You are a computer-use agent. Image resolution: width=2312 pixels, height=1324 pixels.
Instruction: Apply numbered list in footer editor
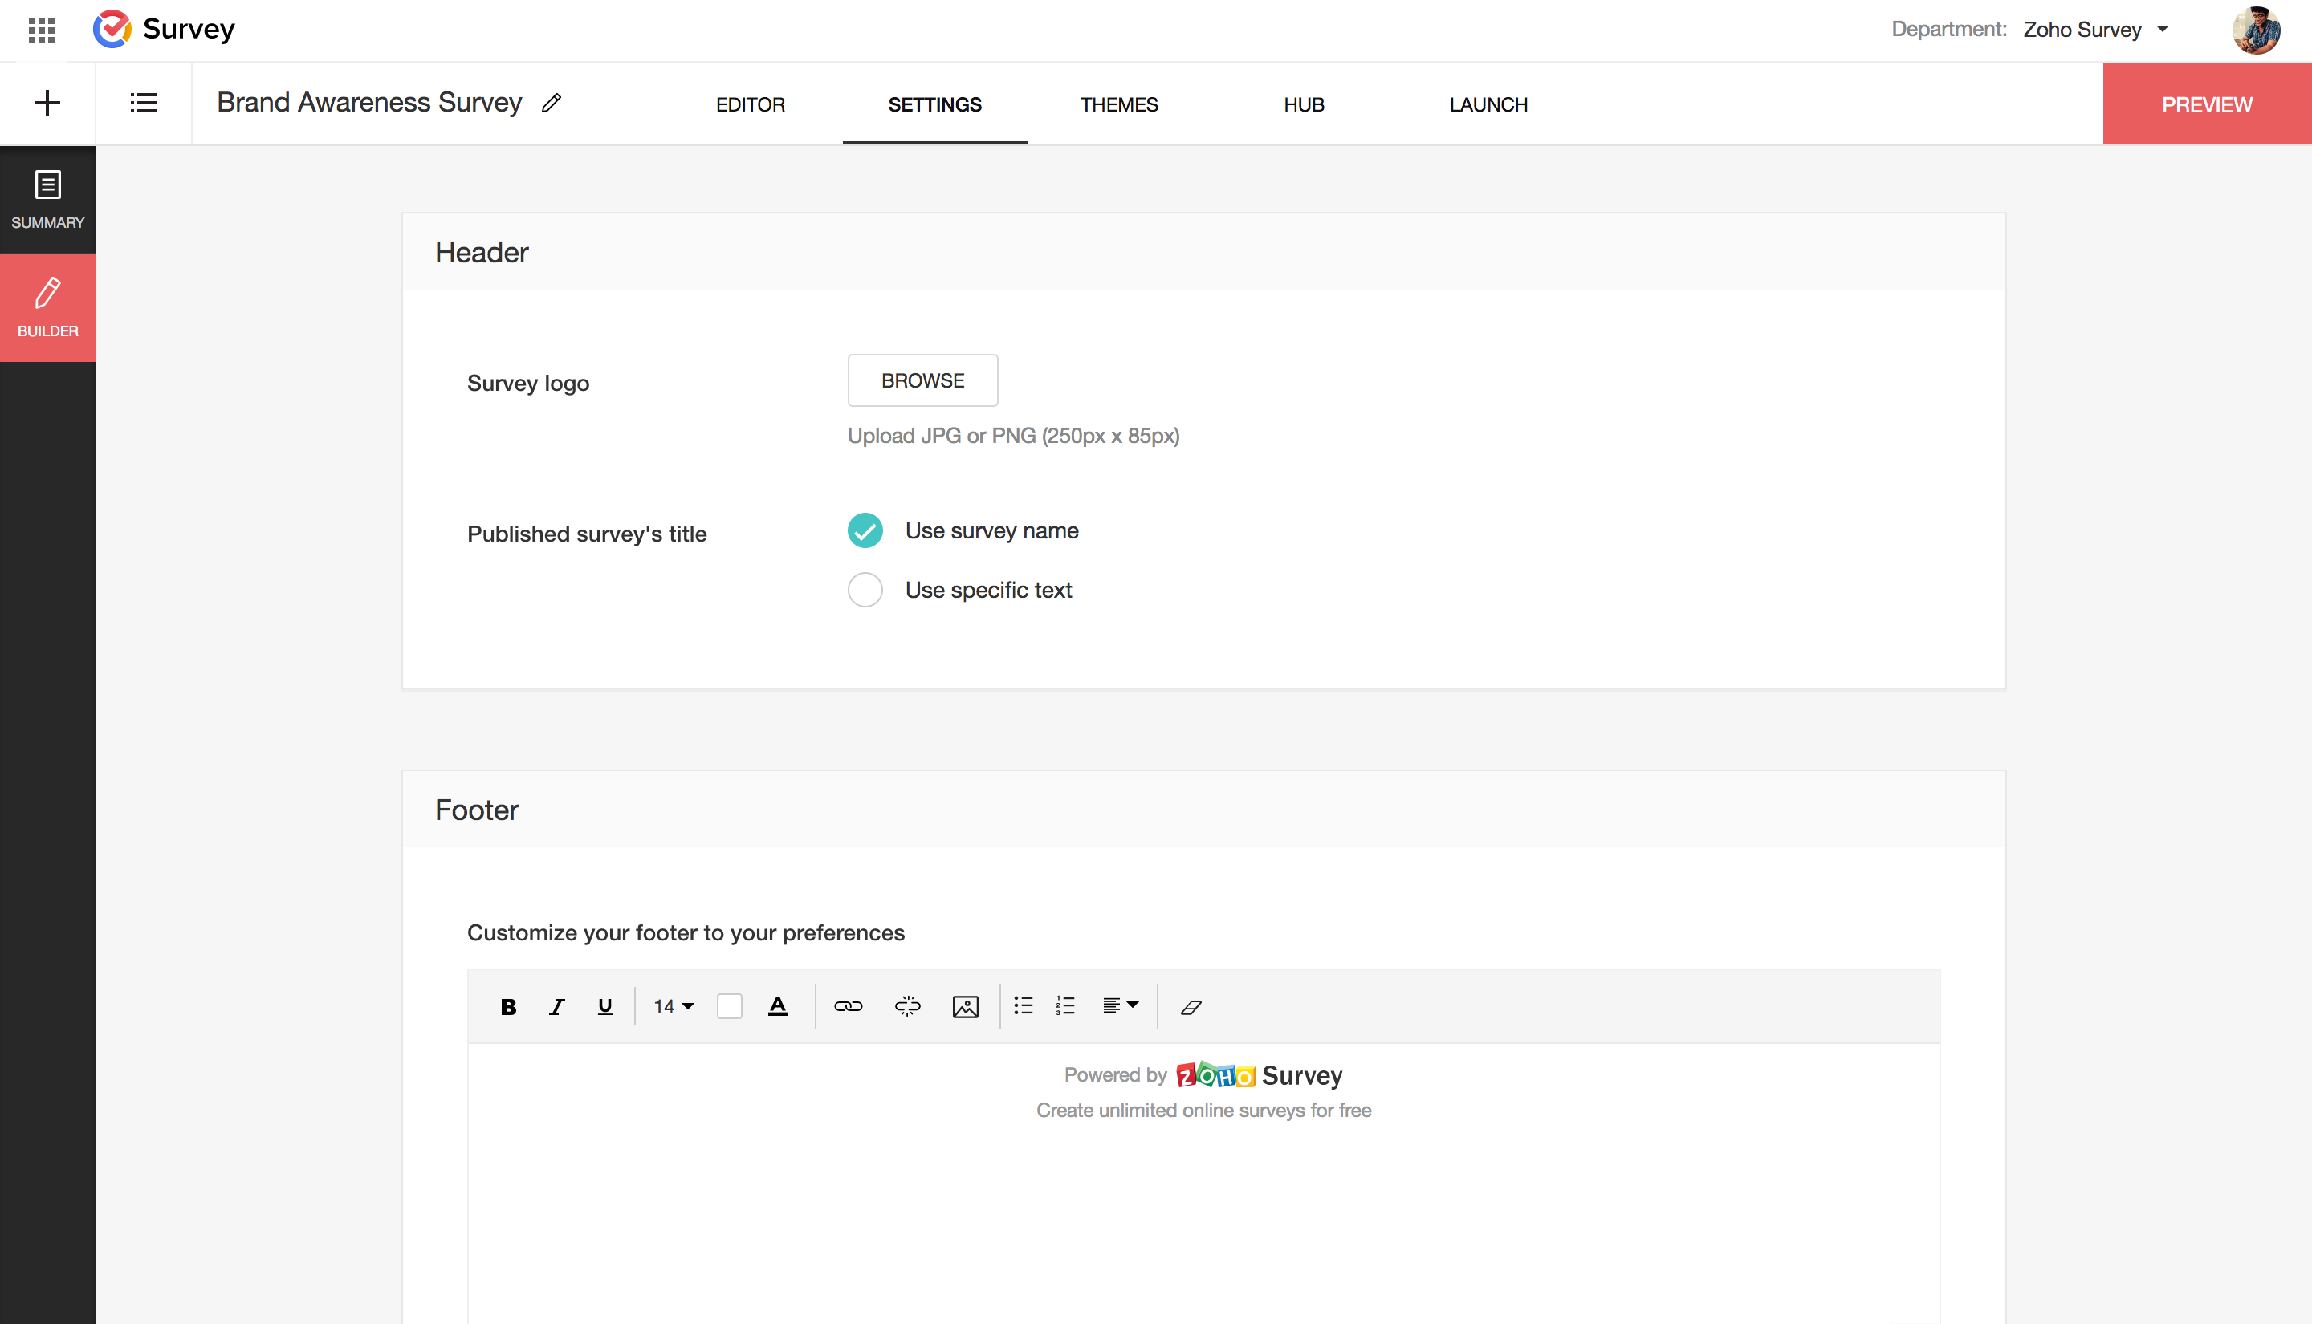pos(1066,1005)
